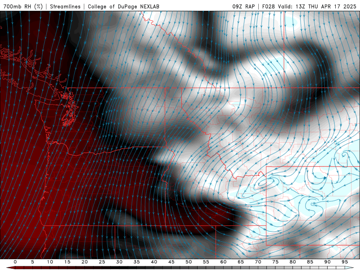Select the "55" legend value
The width and height of the screenshot is (360, 270).
tap(206, 262)
